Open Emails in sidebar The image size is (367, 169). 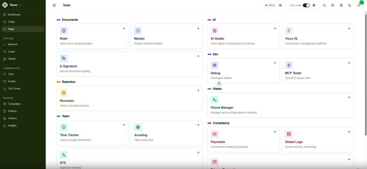23,81
